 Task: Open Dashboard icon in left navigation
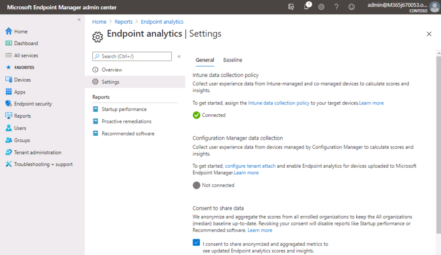tap(9, 43)
